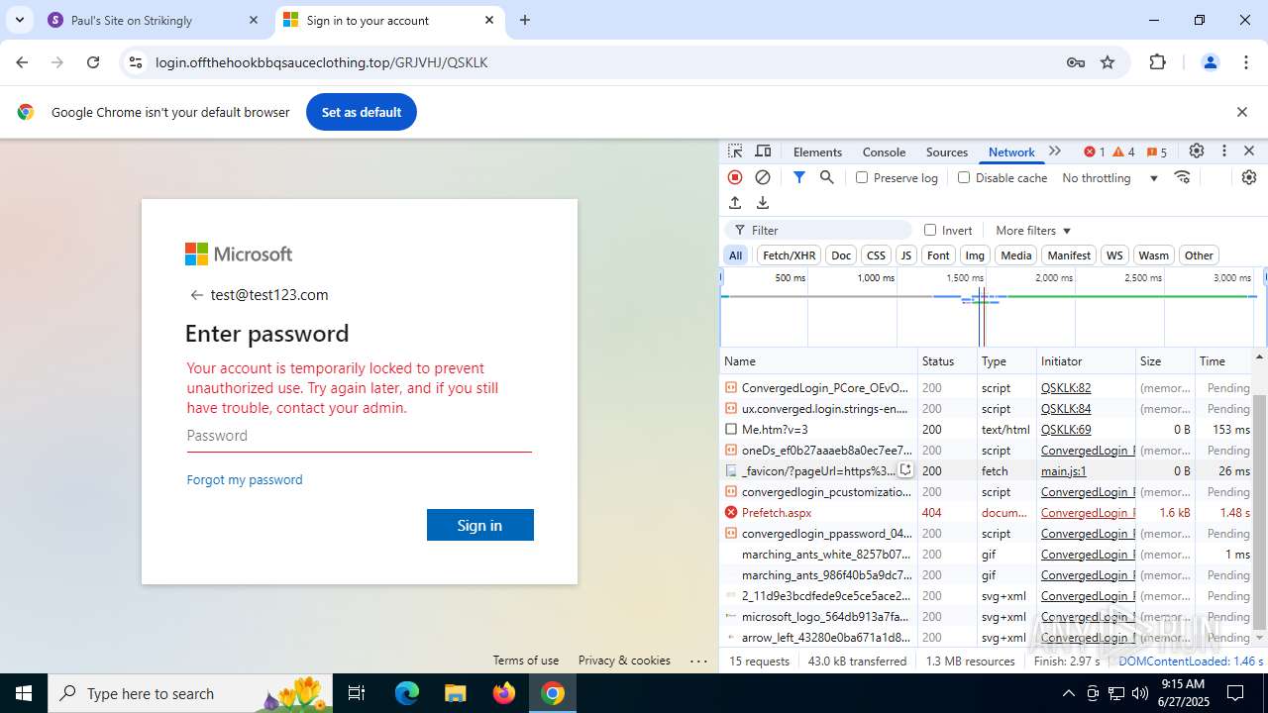Click the Sign in button
This screenshot has height=713, width=1268.
coord(480,525)
